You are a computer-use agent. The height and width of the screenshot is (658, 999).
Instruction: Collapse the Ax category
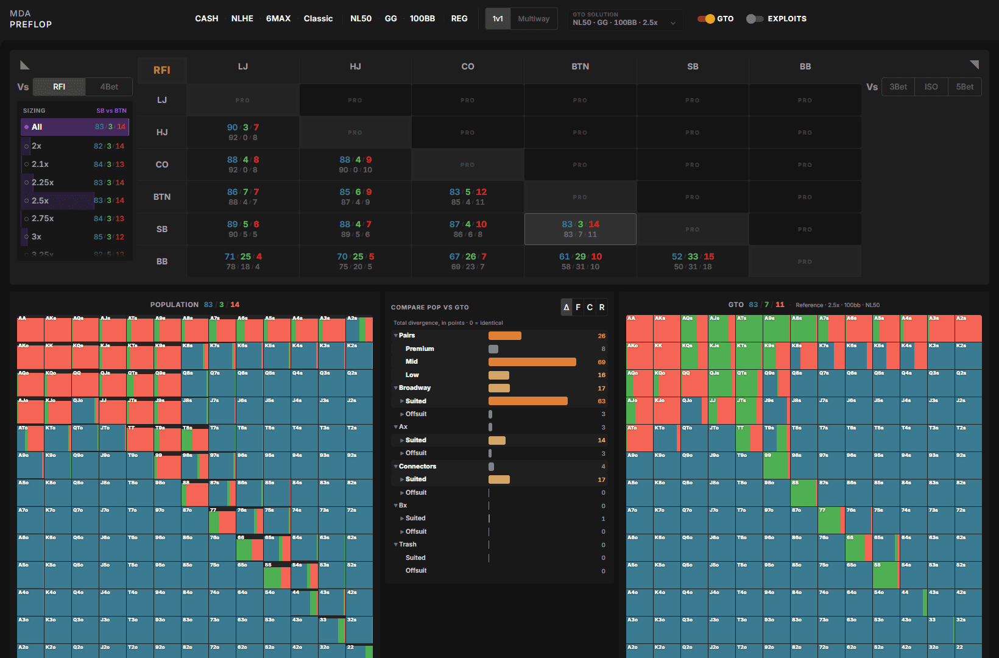[395, 427]
